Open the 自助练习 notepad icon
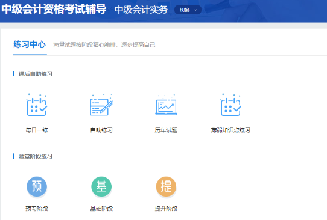This screenshot has width=327, height=220. pyautogui.click(x=101, y=105)
